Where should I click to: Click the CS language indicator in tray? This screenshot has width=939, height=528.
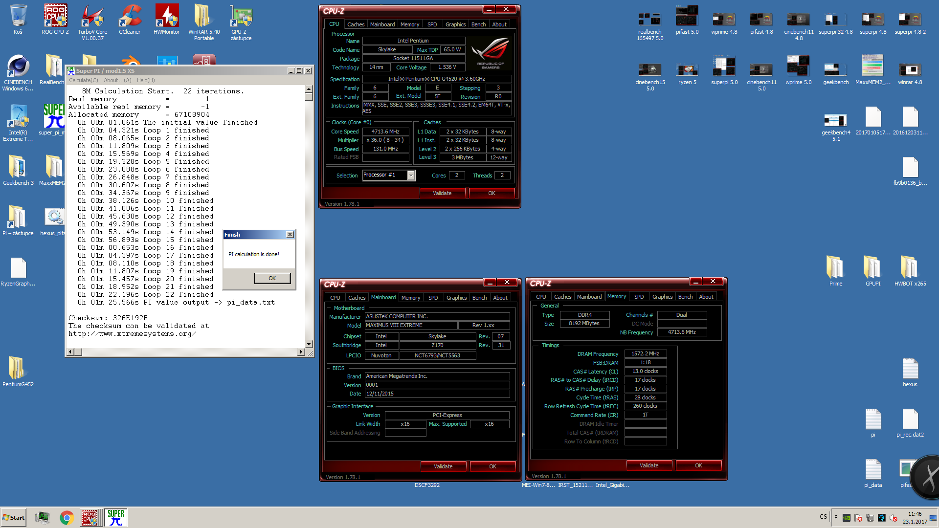(824, 517)
